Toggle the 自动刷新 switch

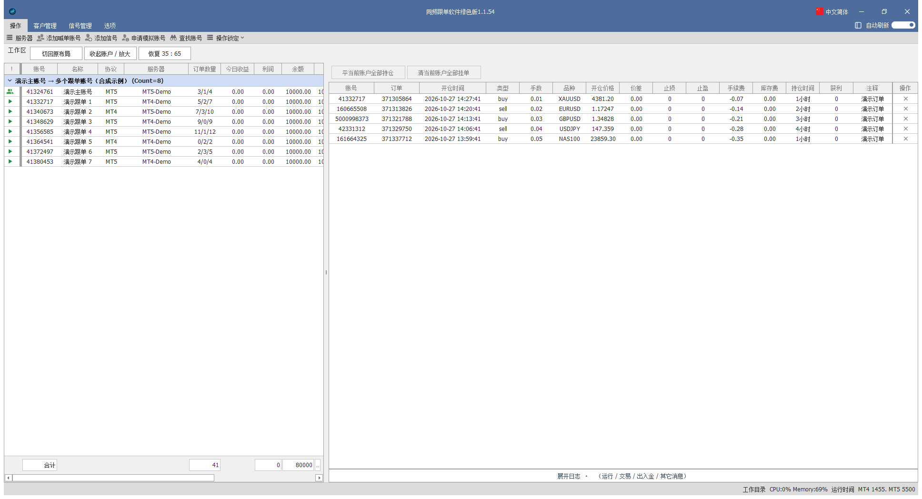903,25
